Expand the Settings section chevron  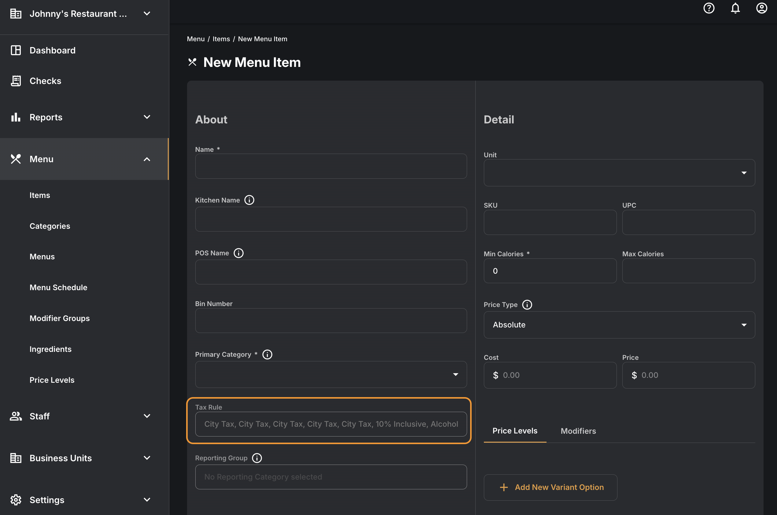click(147, 499)
